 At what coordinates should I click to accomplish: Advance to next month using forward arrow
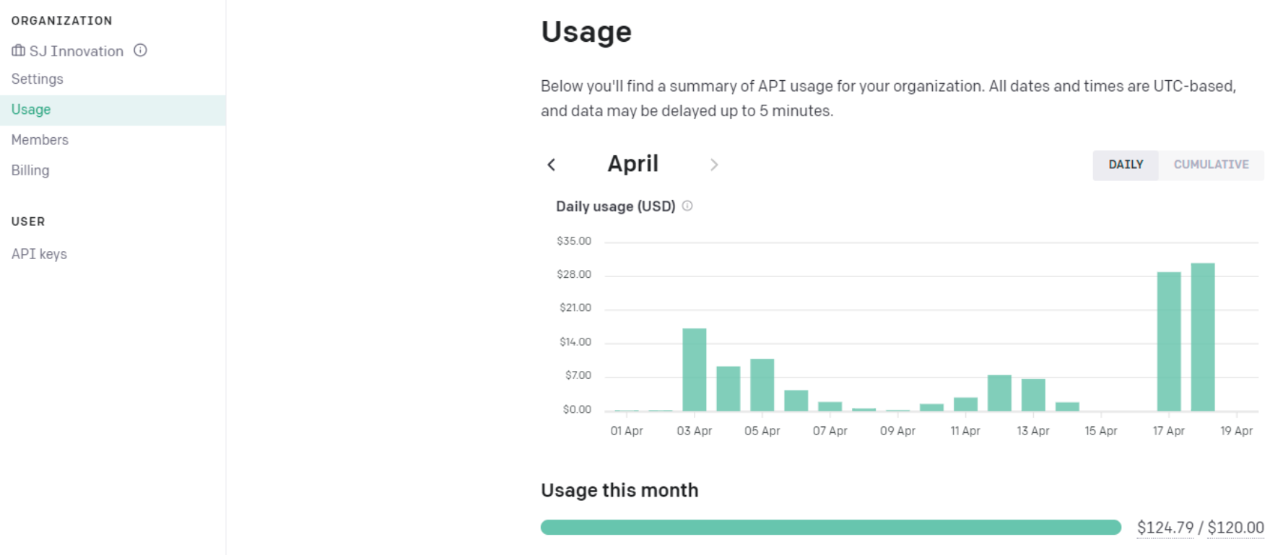714,165
